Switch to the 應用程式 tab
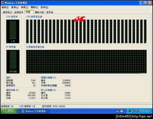153x119 pixels. [7, 12]
